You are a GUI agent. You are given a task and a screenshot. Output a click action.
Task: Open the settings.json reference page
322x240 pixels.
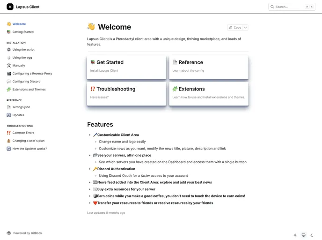click(x=22, y=107)
